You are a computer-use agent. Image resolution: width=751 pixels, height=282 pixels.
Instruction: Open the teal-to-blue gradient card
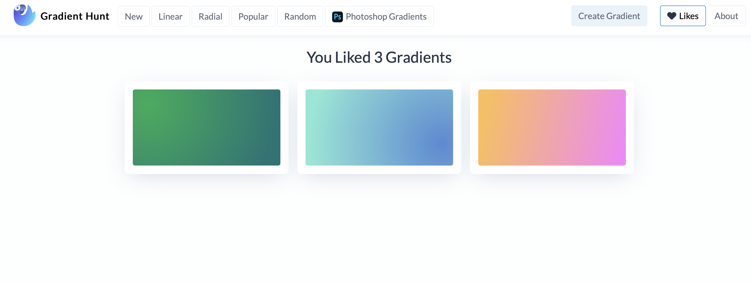[379, 127]
